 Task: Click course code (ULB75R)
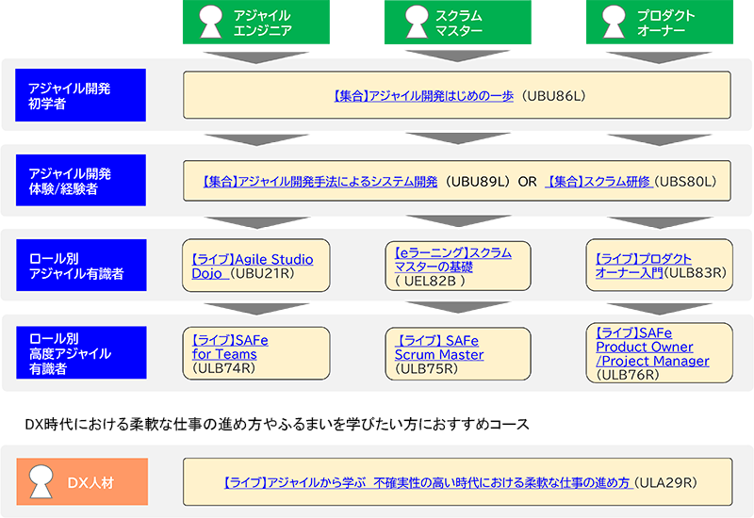tap(427, 368)
